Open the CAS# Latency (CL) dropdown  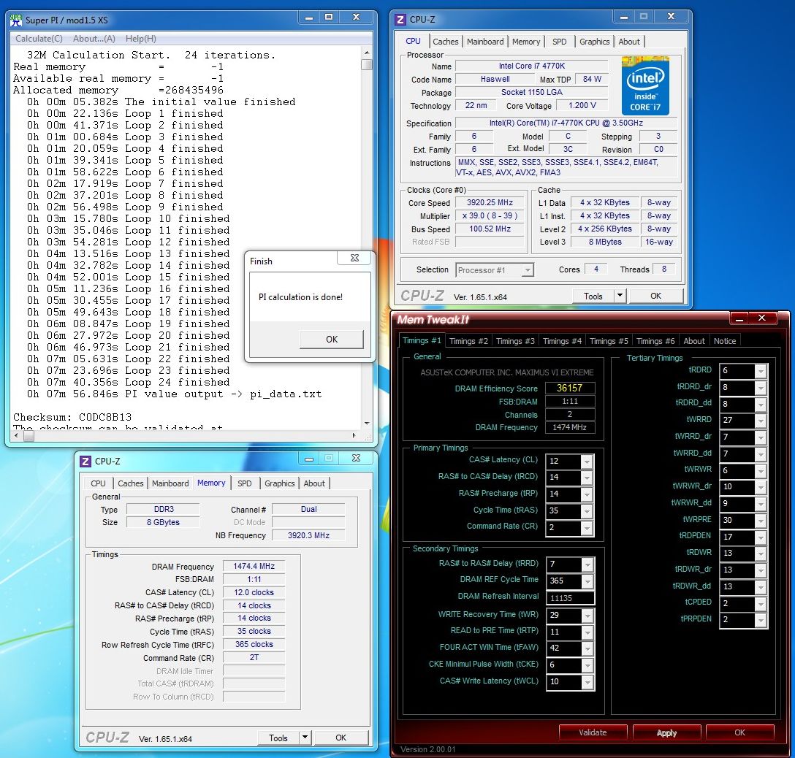point(586,462)
